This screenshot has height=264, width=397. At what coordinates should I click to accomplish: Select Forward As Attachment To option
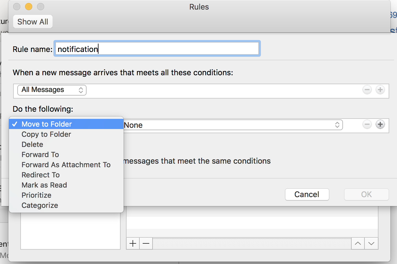[x=66, y=165]
